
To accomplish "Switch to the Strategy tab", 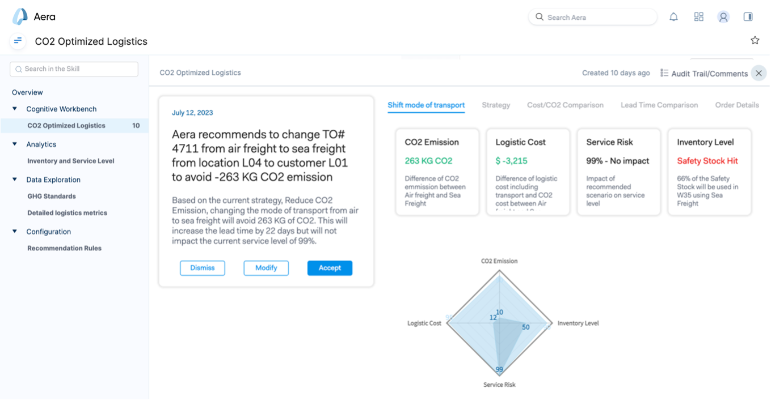I will pyautogui.click(x=496, y=105).
